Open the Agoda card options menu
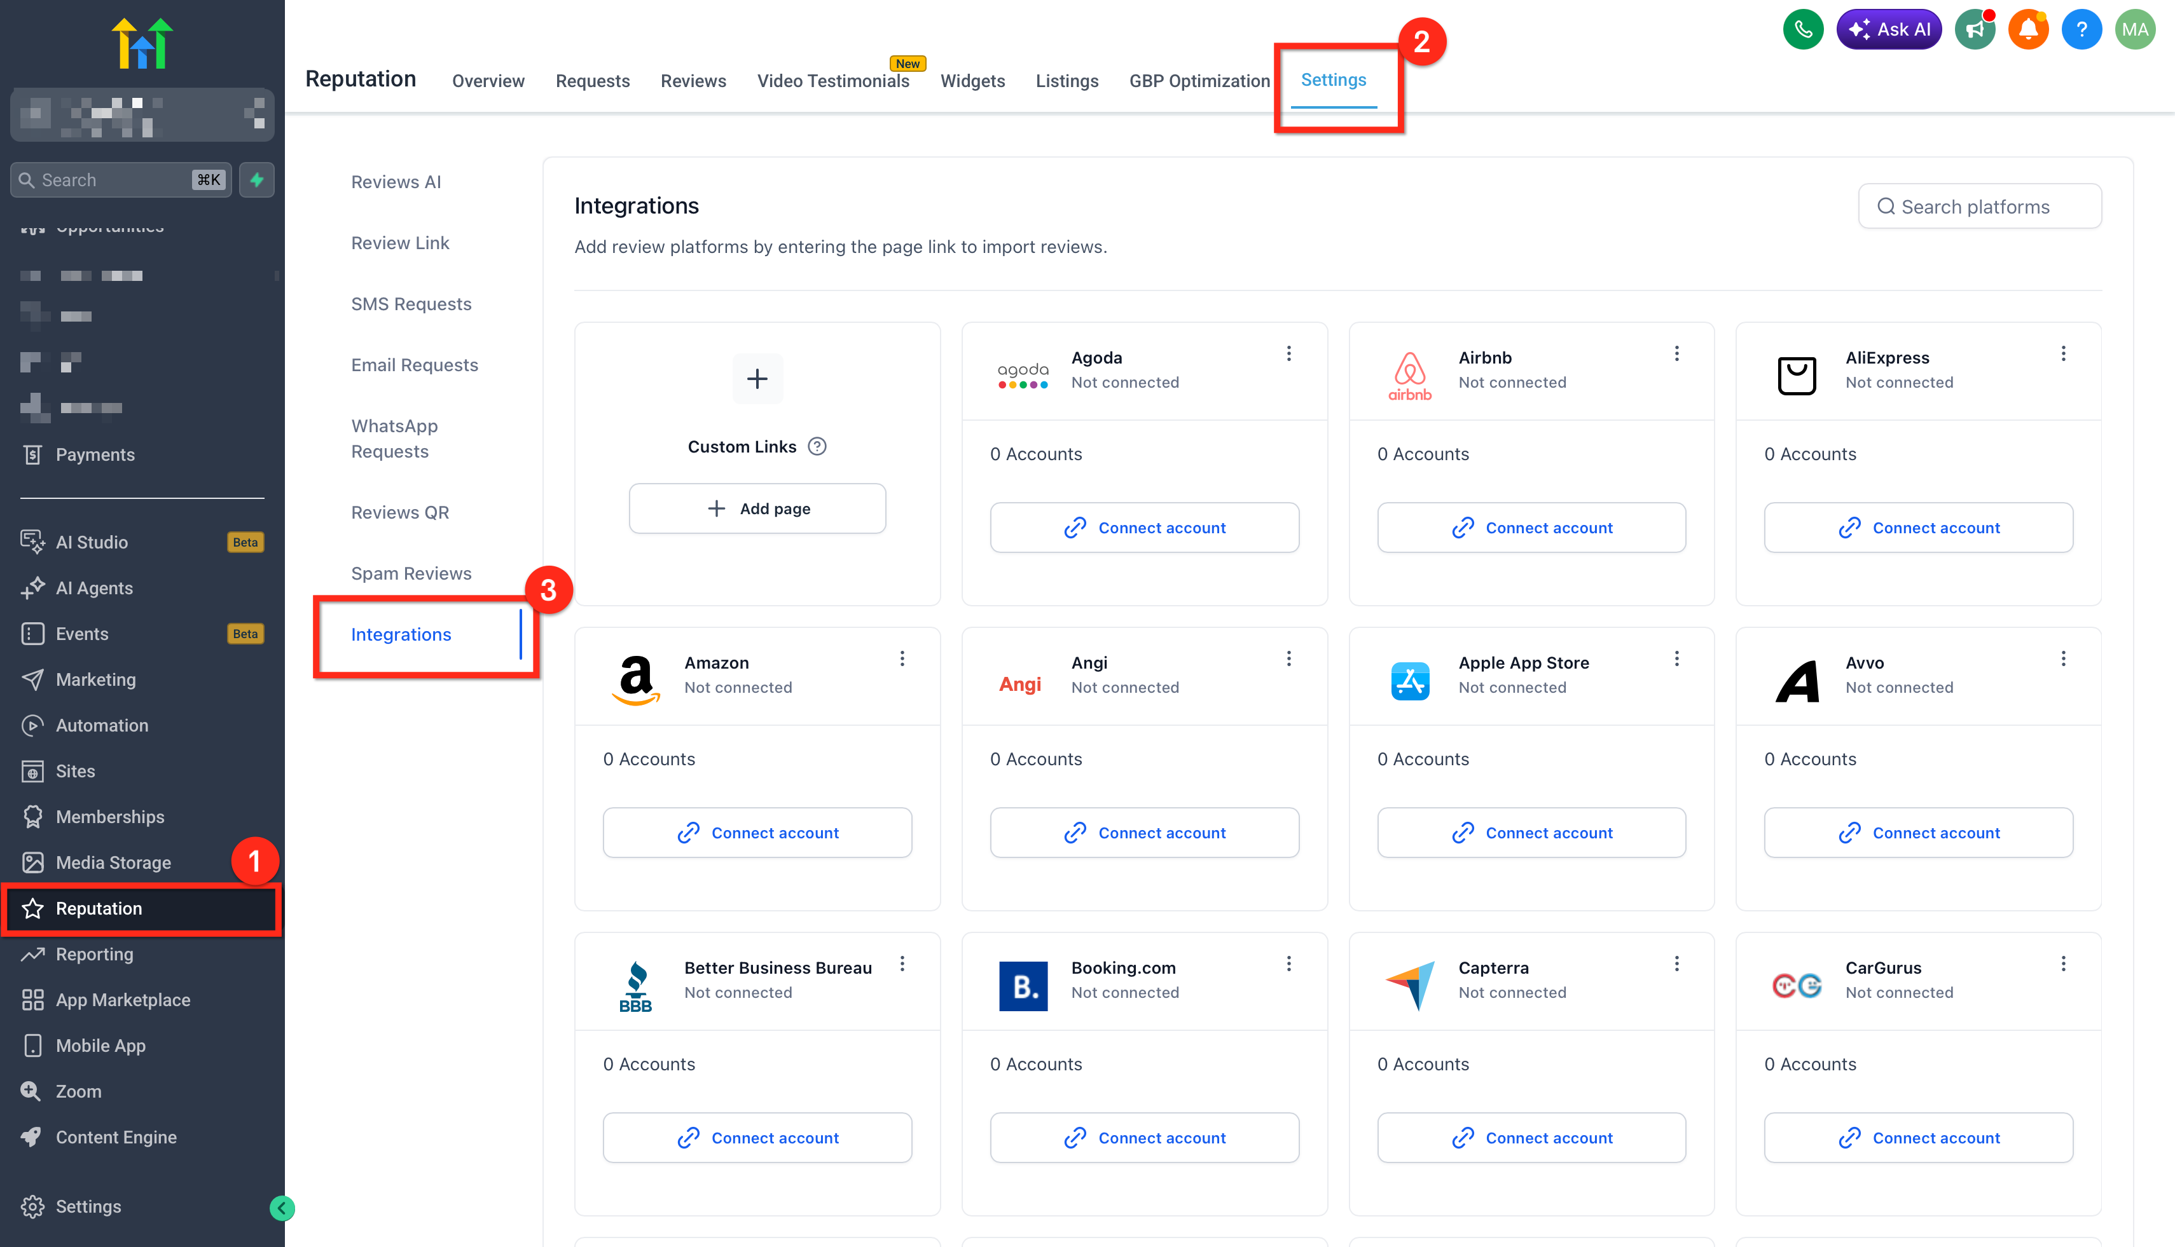The image size is (2175, 1247). click(1289, 354)
